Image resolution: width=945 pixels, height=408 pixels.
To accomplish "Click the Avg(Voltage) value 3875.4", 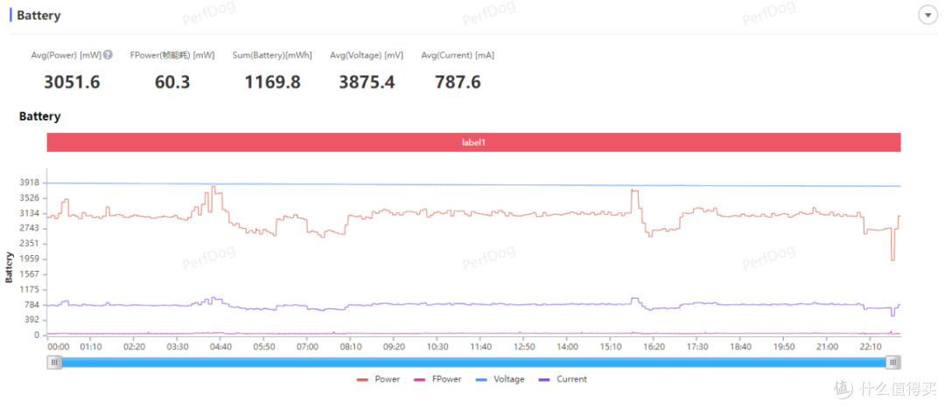I will pos(367,82).
